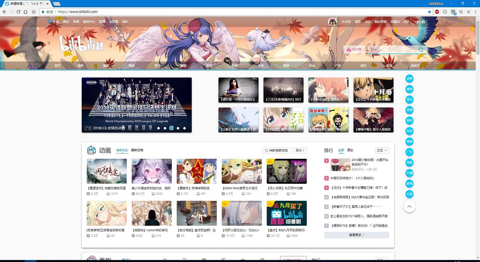Expand 更多 options next to new posts
This screenshot has height=262, width=480.
[299, 150]
